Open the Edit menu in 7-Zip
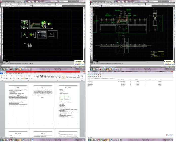176x142 pixels. pyautogui.click(x=92, y=73)
